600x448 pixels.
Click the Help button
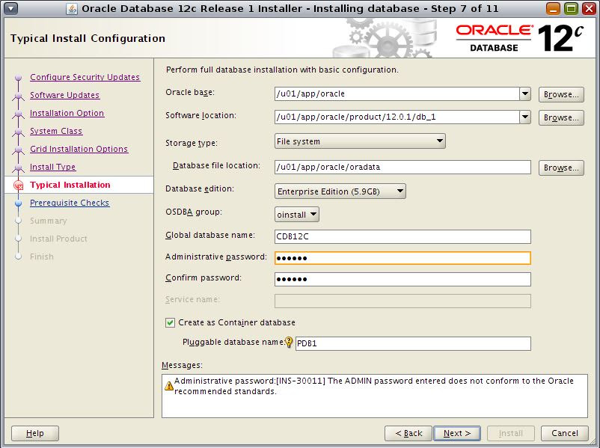click(x=35, y=433)
